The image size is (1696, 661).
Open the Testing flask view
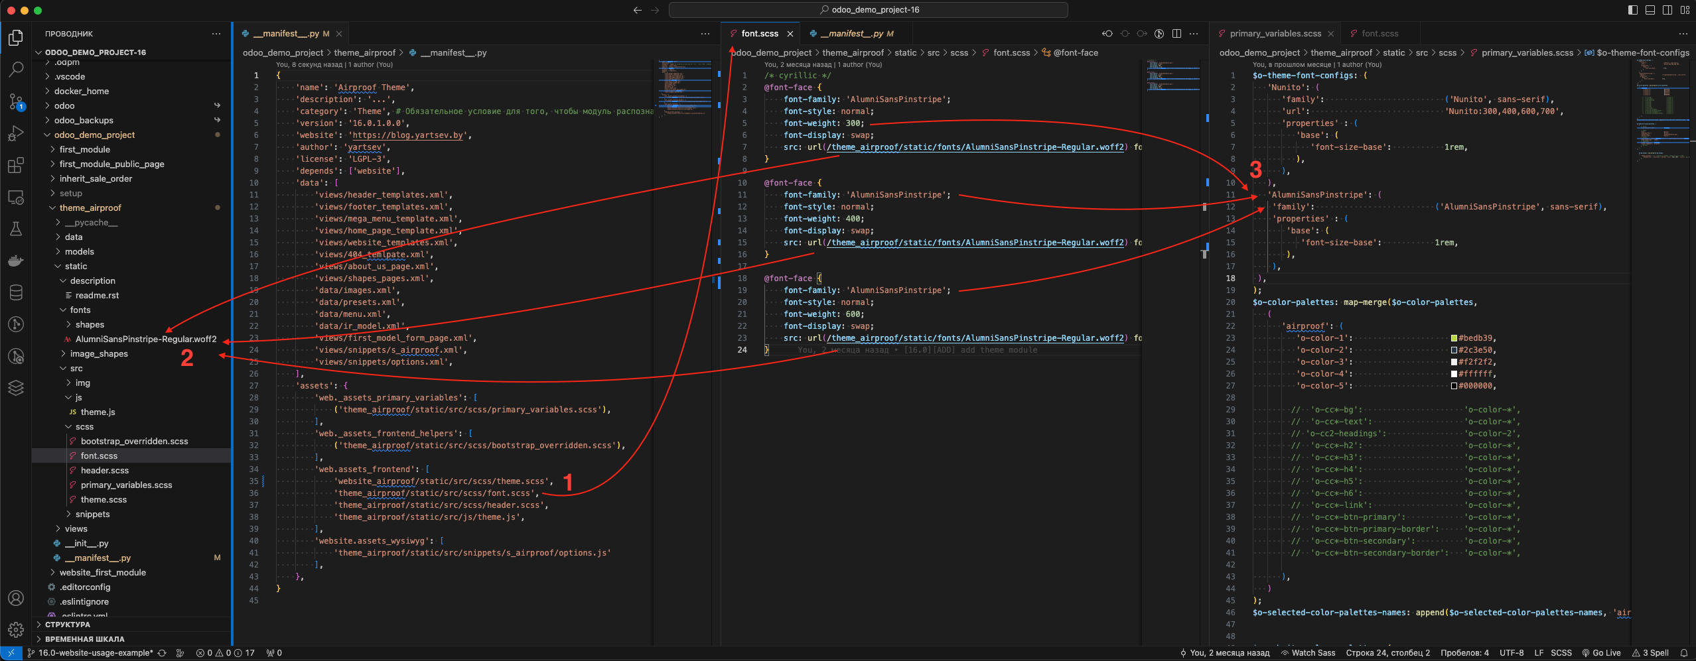(x=16, y=229)
